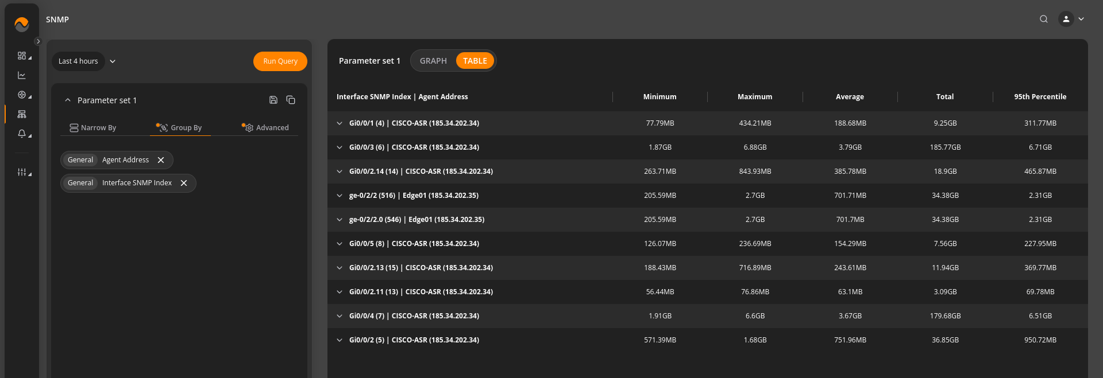Switch to the Narrow By tab
The width and height of the screenshot is (1103, 378).
click(x=93, y=127)
